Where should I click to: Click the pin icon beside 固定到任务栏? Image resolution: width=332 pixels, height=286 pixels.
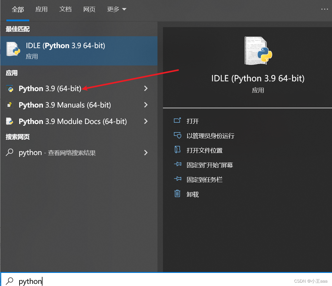[177, 179]
